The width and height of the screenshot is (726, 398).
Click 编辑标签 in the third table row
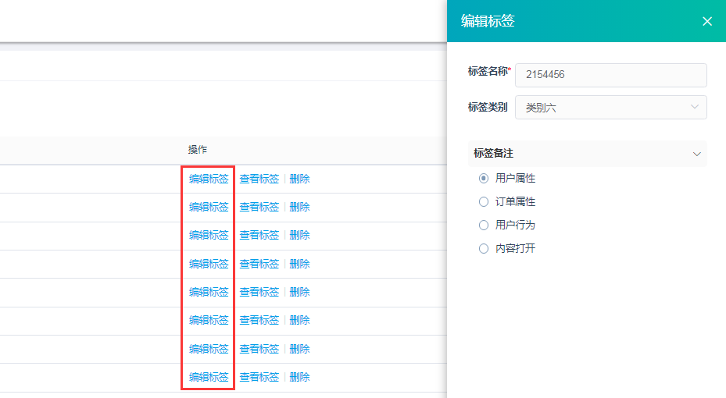pos(209,235)
